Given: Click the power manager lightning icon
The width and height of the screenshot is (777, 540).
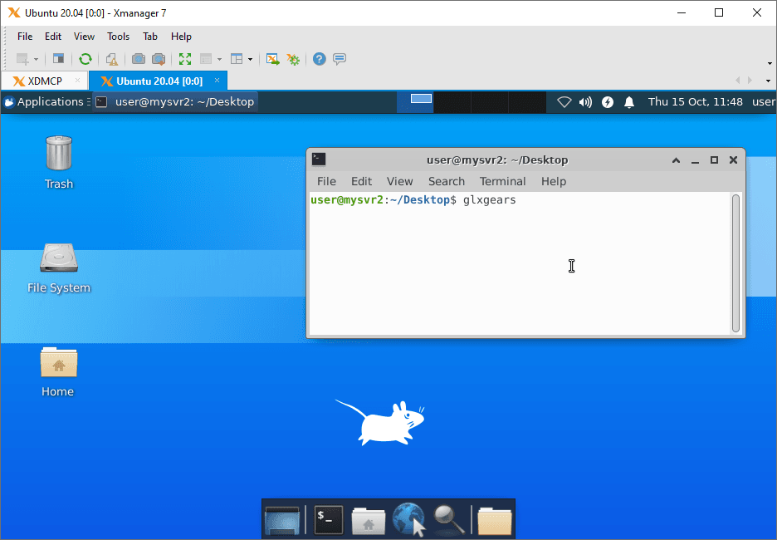Looking at the screenshot, I should 608,102.
